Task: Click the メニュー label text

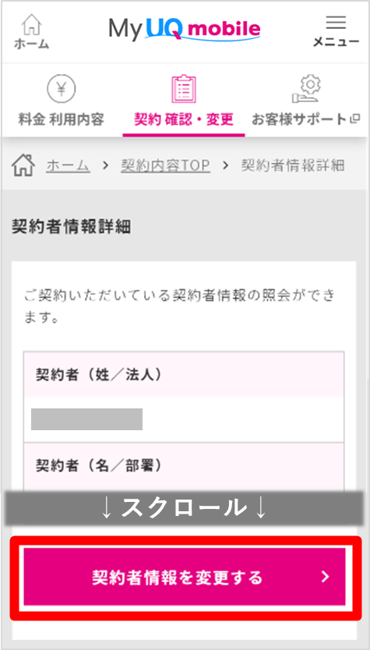Action: [336, 42]
